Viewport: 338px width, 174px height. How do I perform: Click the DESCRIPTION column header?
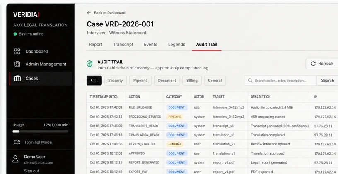261,97
